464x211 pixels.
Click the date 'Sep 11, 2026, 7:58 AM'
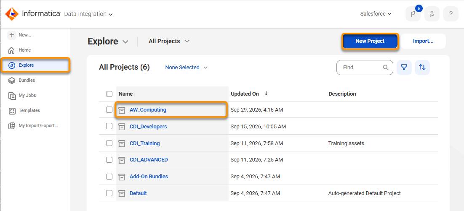coord(256,143)
